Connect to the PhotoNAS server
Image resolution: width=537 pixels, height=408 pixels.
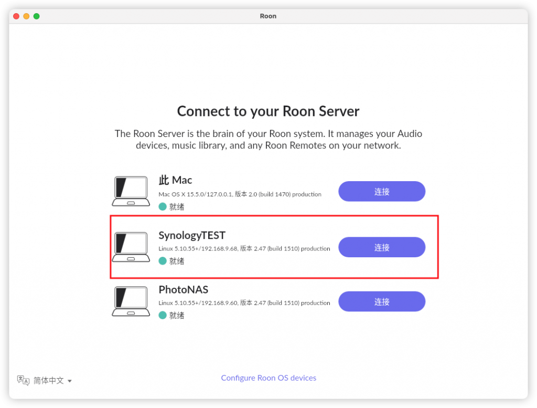pyautogui.click(x=381, y=302)
